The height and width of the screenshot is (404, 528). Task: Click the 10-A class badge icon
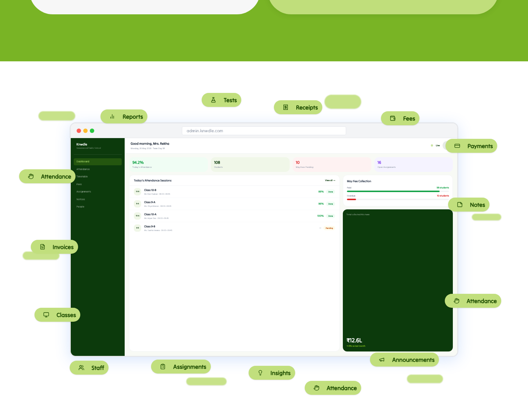(x=137, y=216)
